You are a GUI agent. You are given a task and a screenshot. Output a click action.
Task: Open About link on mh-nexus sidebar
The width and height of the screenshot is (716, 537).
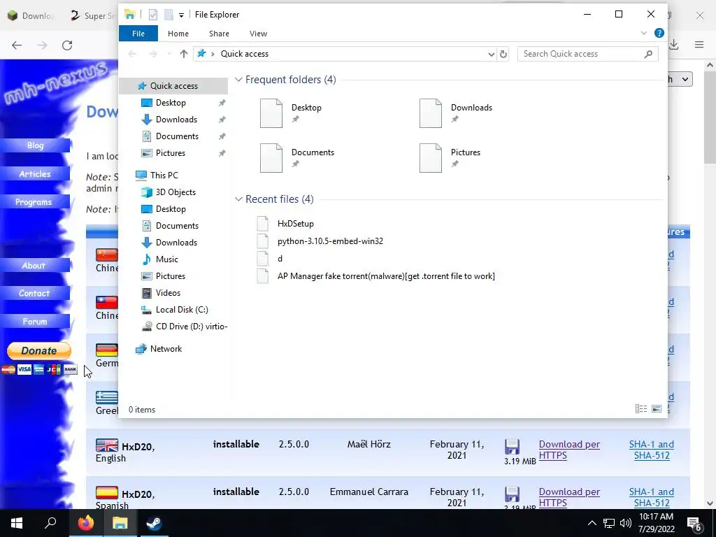[x=34, y=265]
